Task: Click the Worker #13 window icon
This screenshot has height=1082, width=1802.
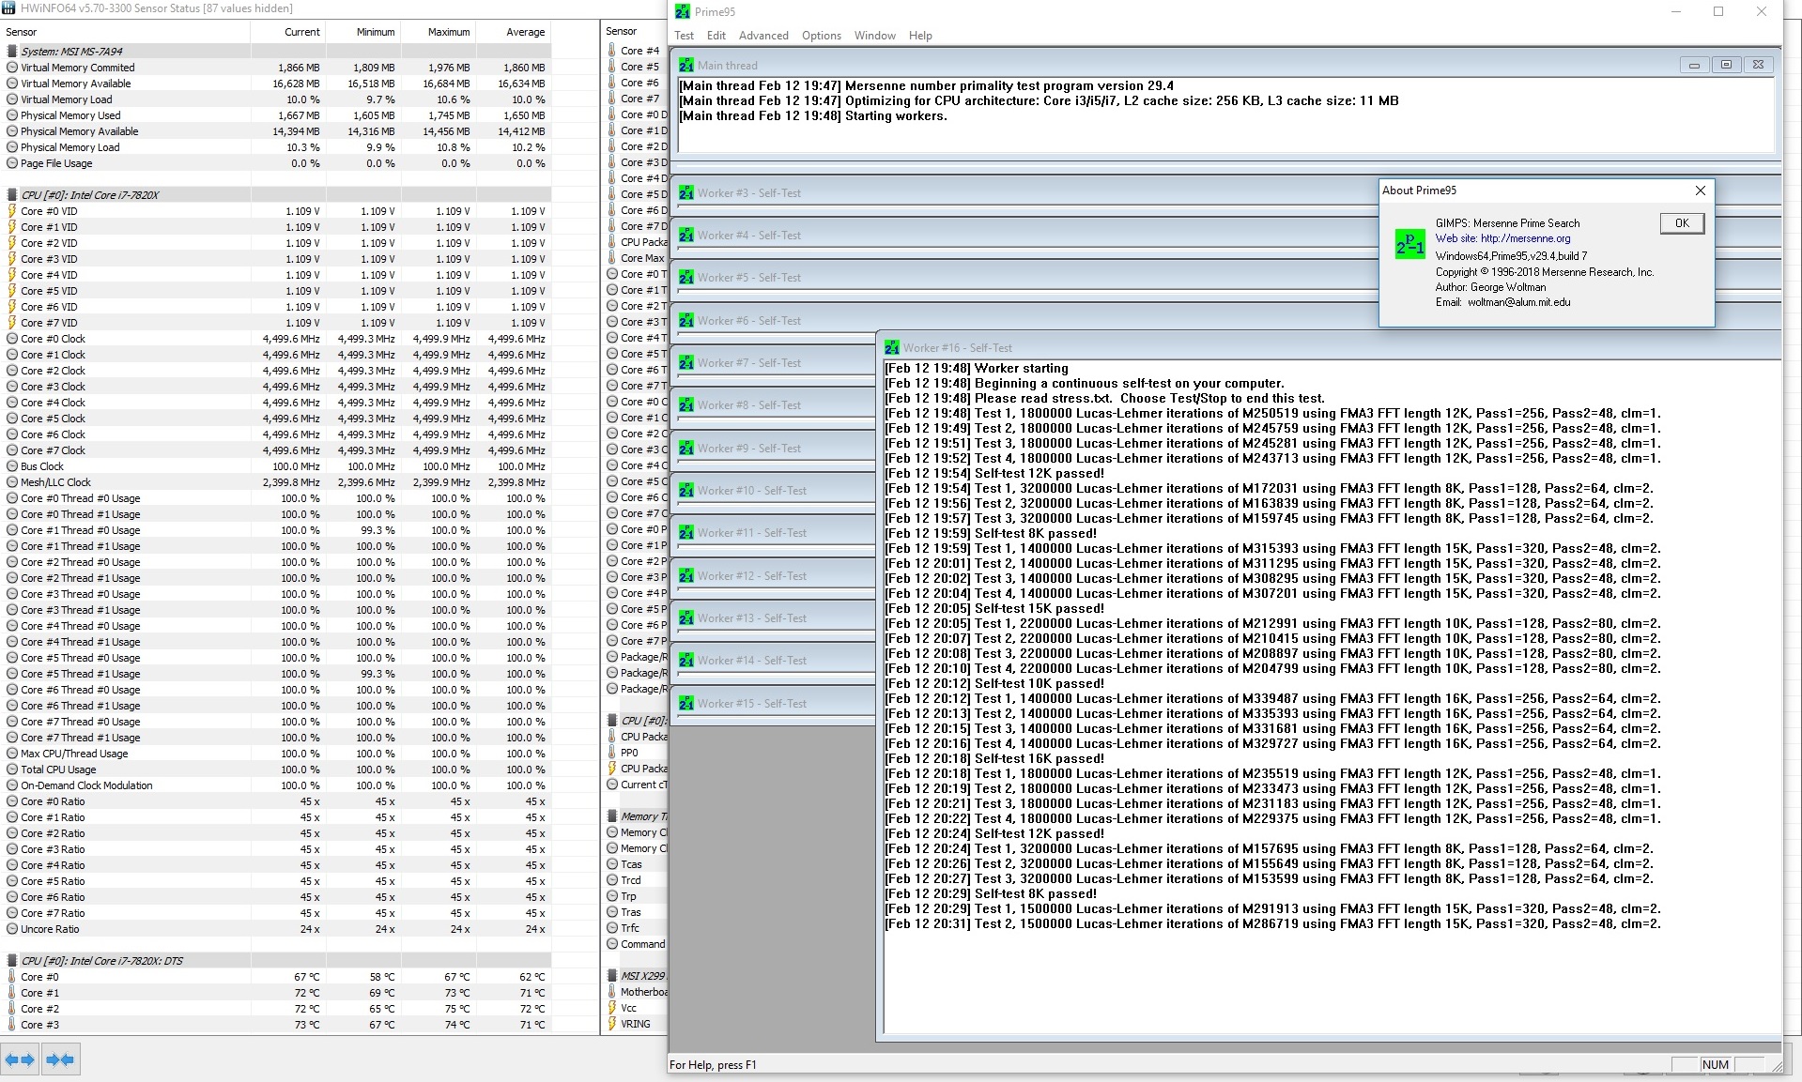Action: pyautogui.click(x=686, y=618)
